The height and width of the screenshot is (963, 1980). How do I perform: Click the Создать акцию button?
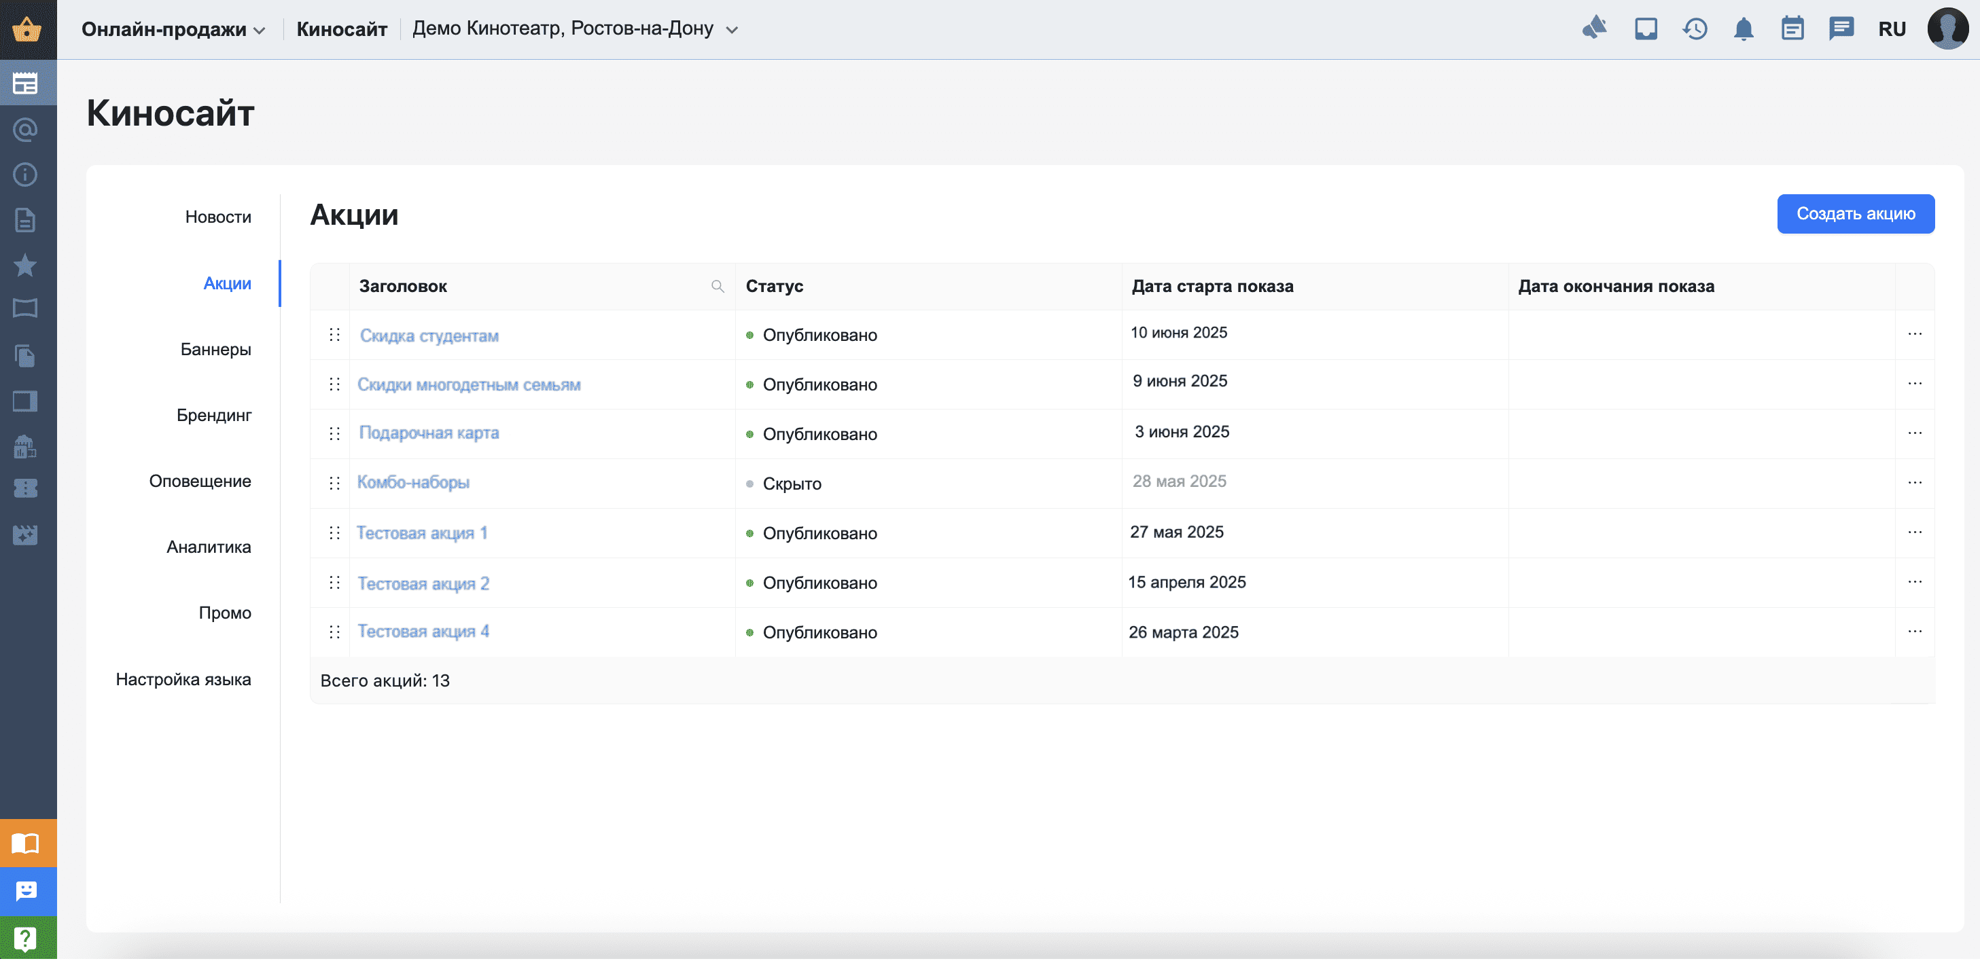[x=1855, y=214]
